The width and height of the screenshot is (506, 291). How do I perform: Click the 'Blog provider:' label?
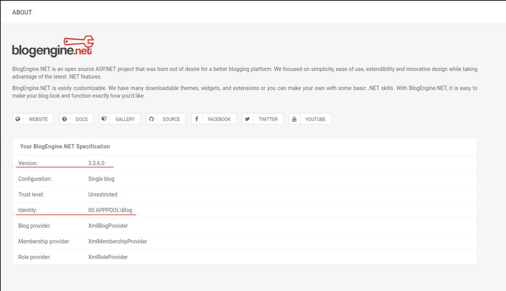pyautogui.click(x=35, y=226)
